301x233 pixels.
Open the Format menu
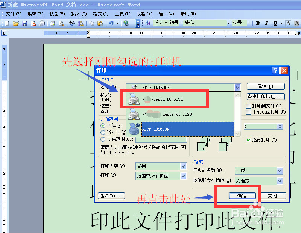point(101,14)
